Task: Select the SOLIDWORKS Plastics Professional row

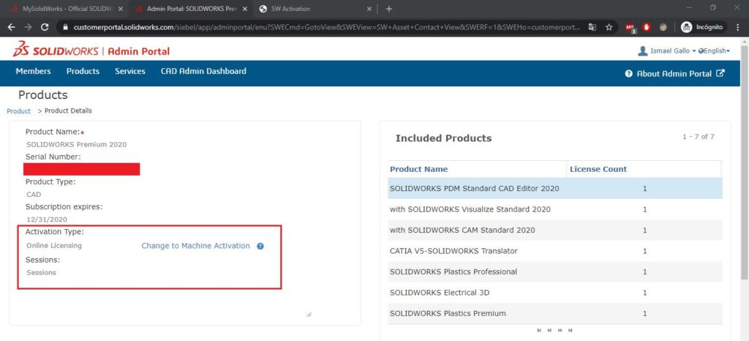Action: click(x=555, y=271)
